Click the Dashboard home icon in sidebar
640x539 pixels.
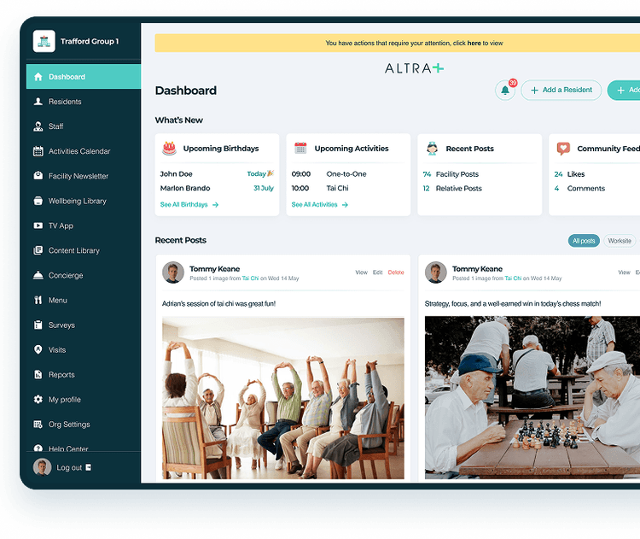38,76
